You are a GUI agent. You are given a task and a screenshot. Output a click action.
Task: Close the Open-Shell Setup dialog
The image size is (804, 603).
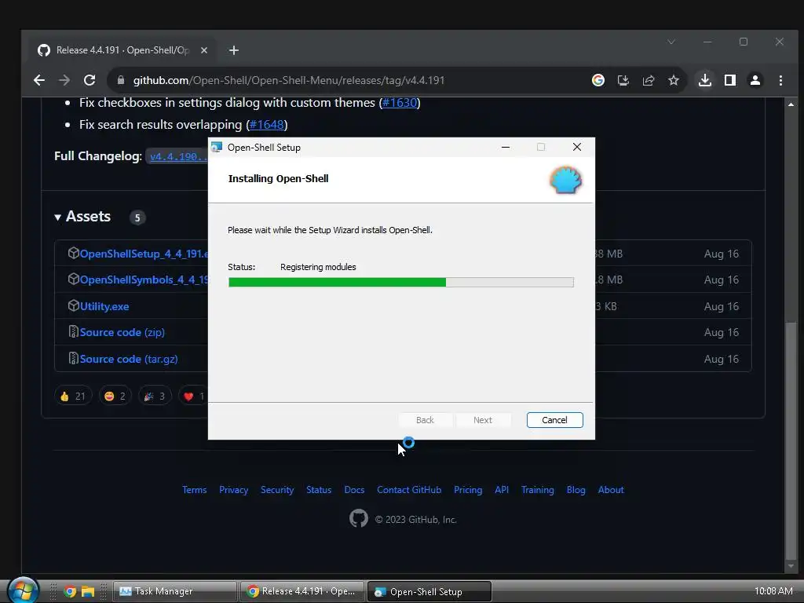click(577, 147)
